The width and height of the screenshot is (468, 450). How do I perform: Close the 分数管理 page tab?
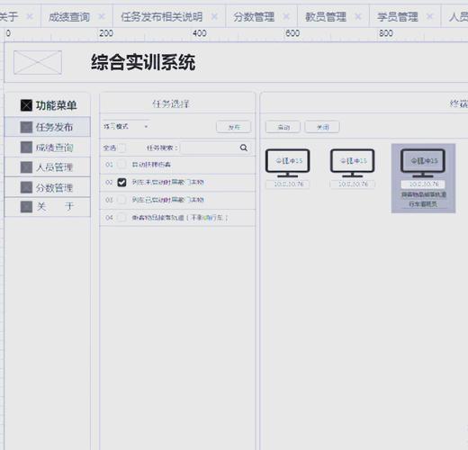(x=286, y=16)
